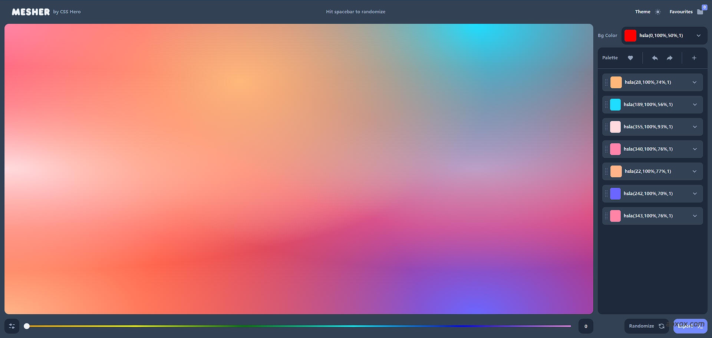The width and height of the screenshot is (712, 338).
Task: Click the Randomize button
Action: point(646,326)
